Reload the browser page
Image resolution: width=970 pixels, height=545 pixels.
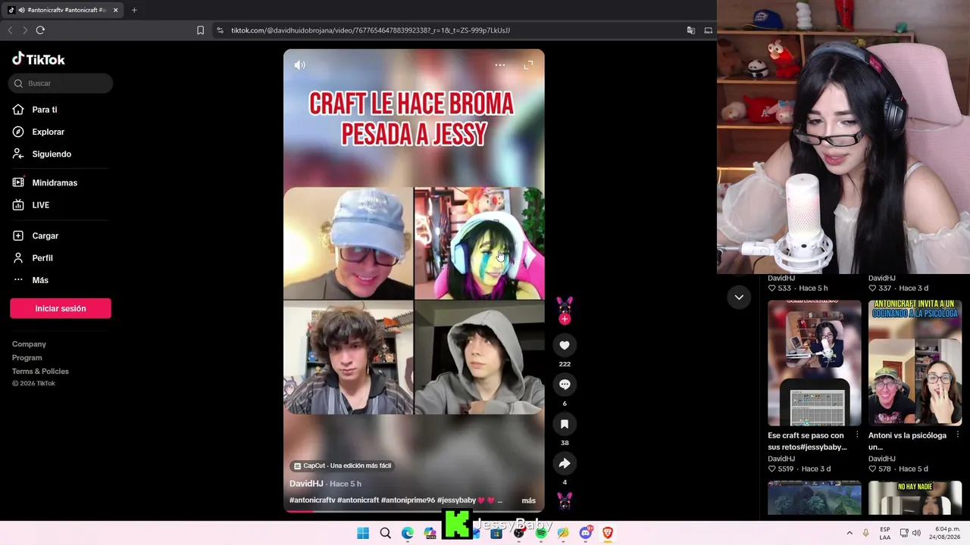tap(40, 30)
